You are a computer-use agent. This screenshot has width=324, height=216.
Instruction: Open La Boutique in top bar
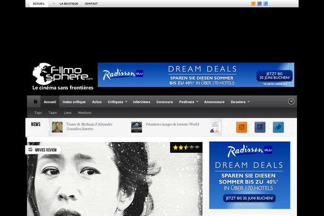point(69,4)
